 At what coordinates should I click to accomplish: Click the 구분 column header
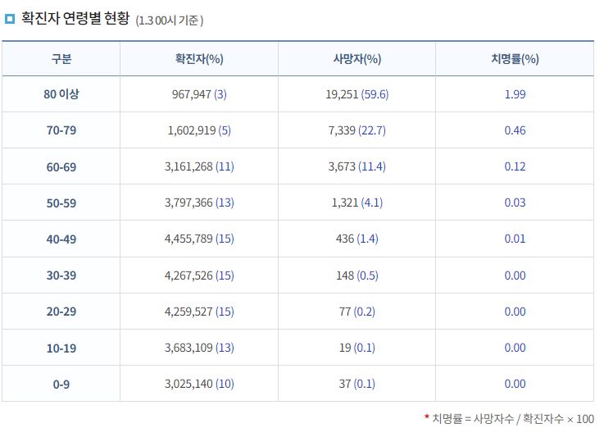pos(61,58)
